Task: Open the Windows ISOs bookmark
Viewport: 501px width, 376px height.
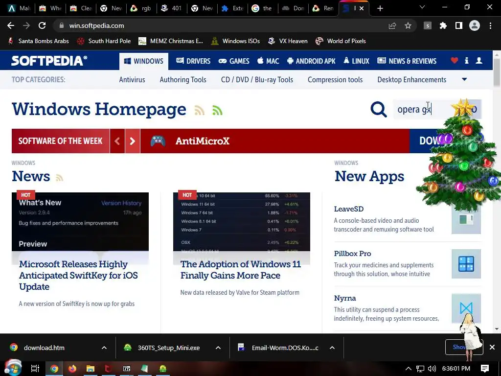Action: [x=235, y=41]
